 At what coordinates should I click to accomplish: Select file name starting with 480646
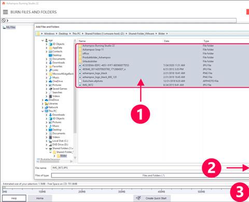[104, 69]
